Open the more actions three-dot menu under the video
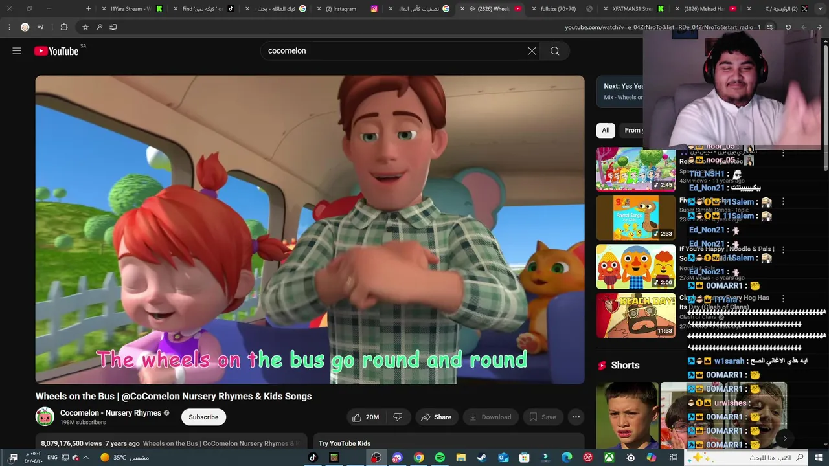The width and height of the screenshot is (829, 466). pos(576,417)
